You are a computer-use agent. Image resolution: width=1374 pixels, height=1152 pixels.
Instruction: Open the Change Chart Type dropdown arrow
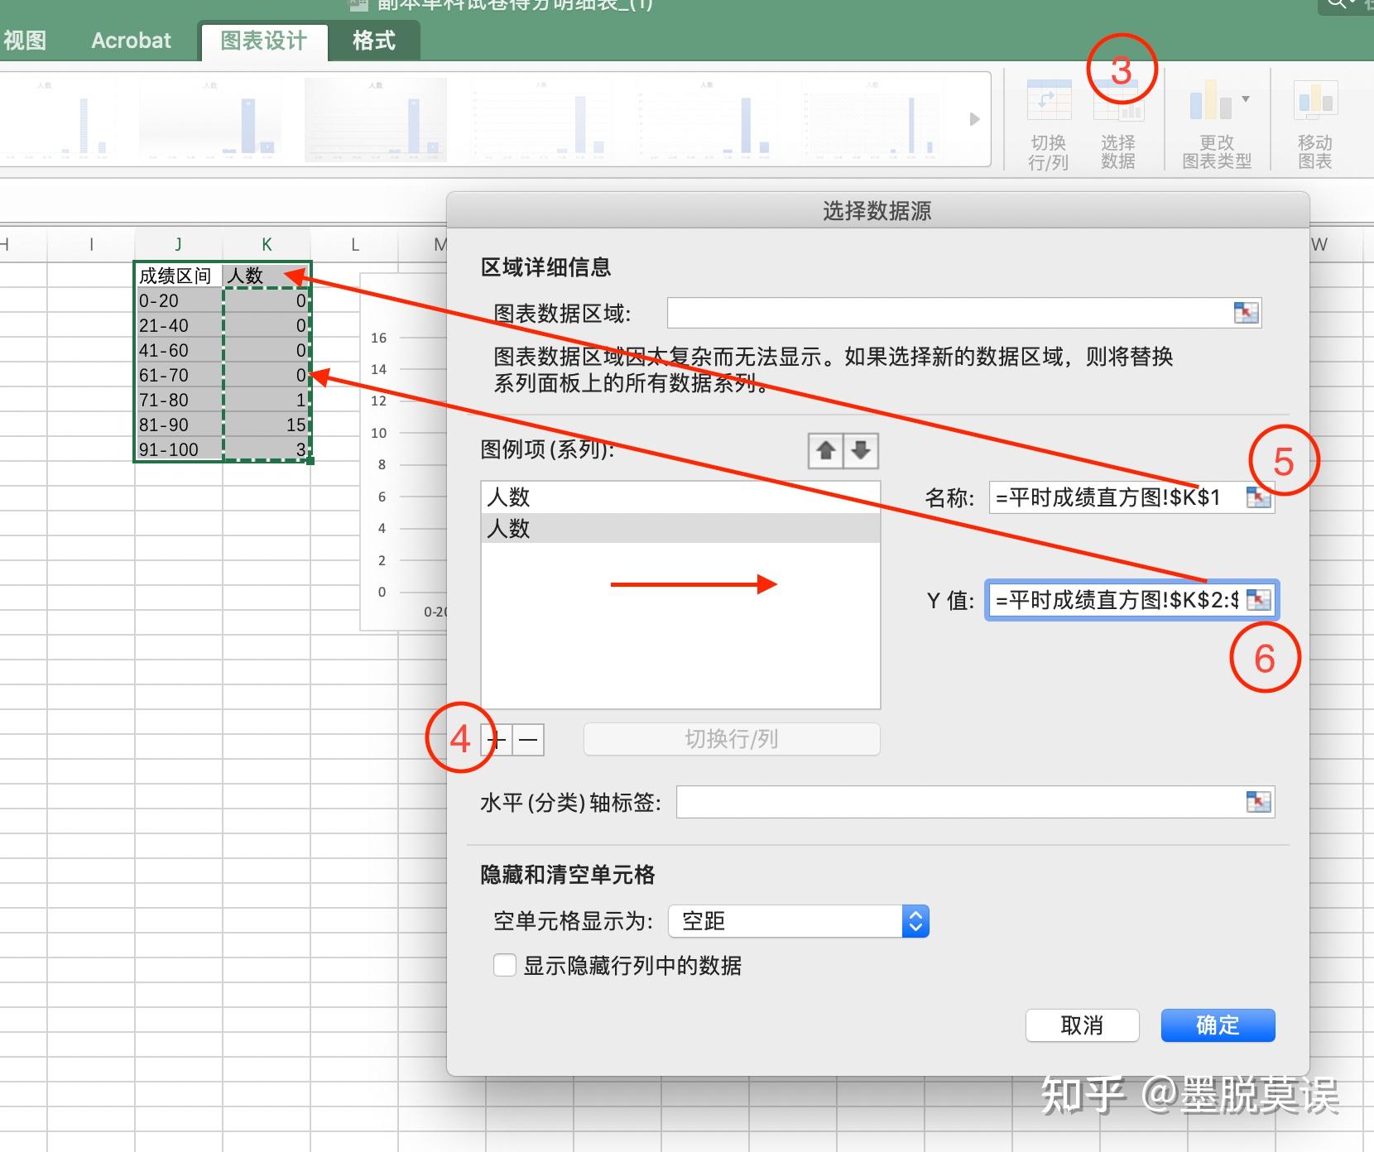(x=1246, y=100)
